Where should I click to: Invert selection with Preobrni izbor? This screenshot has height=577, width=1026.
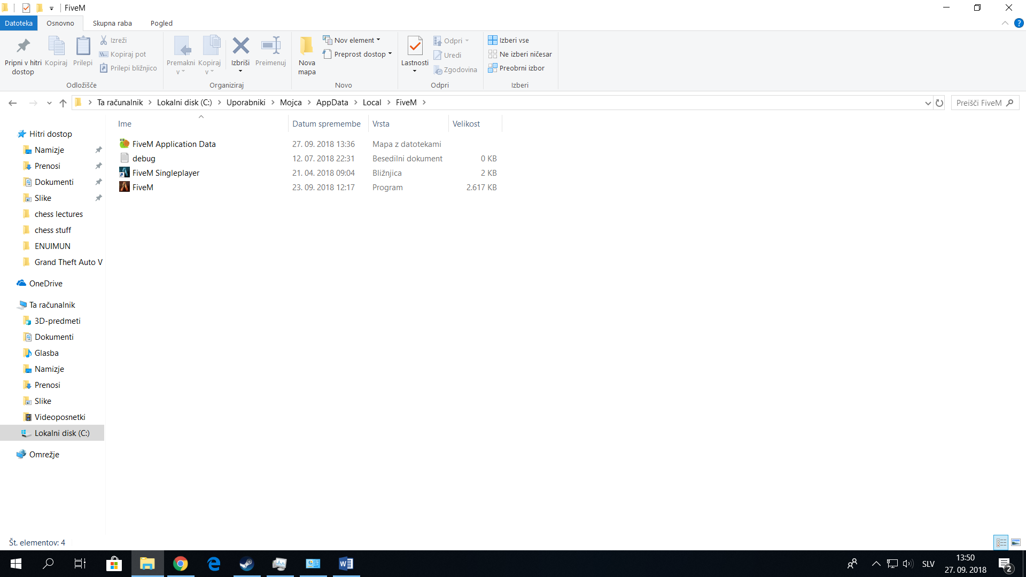pyautogui.click(x=516, y=68)
